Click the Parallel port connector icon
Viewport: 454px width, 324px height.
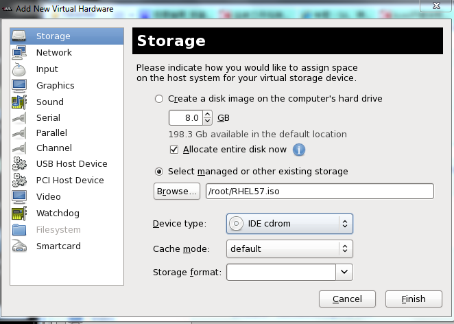click(19, 133)
